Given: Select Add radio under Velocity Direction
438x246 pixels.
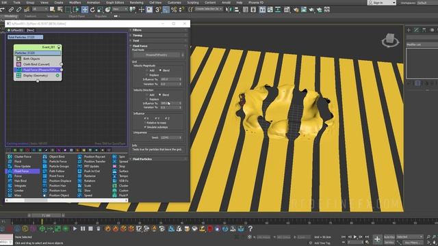Looking at the screenshot, I should (147, 95).
